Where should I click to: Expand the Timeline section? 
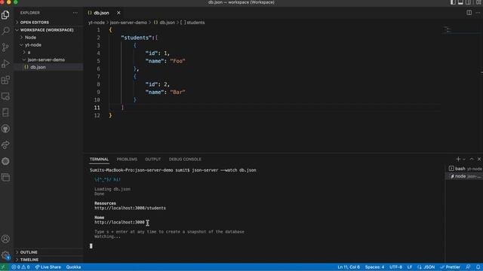[x=48, y=260]
